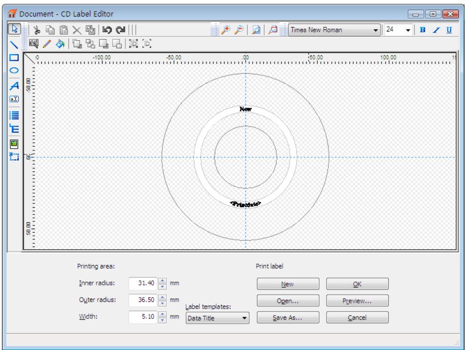Toggle Underline text formatting

(x=449, y=30)
